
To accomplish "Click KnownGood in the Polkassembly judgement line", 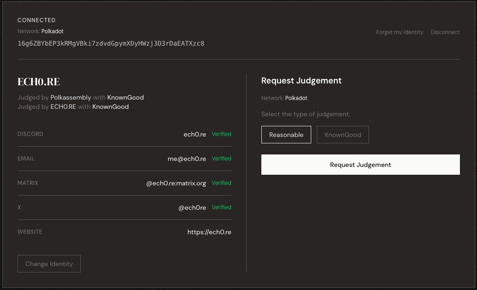I will 125,97.
